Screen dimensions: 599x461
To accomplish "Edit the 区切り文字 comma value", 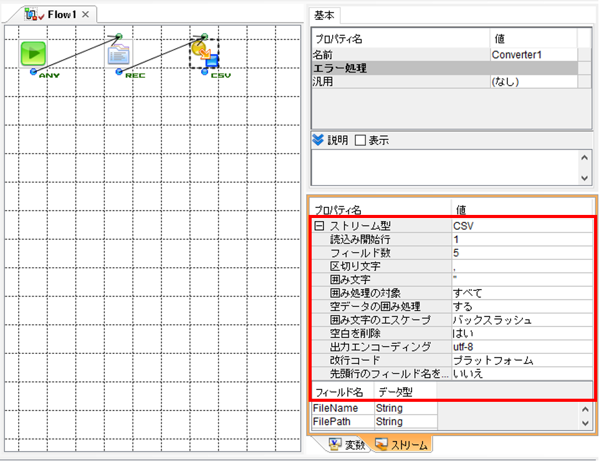I will click(522, 266).
